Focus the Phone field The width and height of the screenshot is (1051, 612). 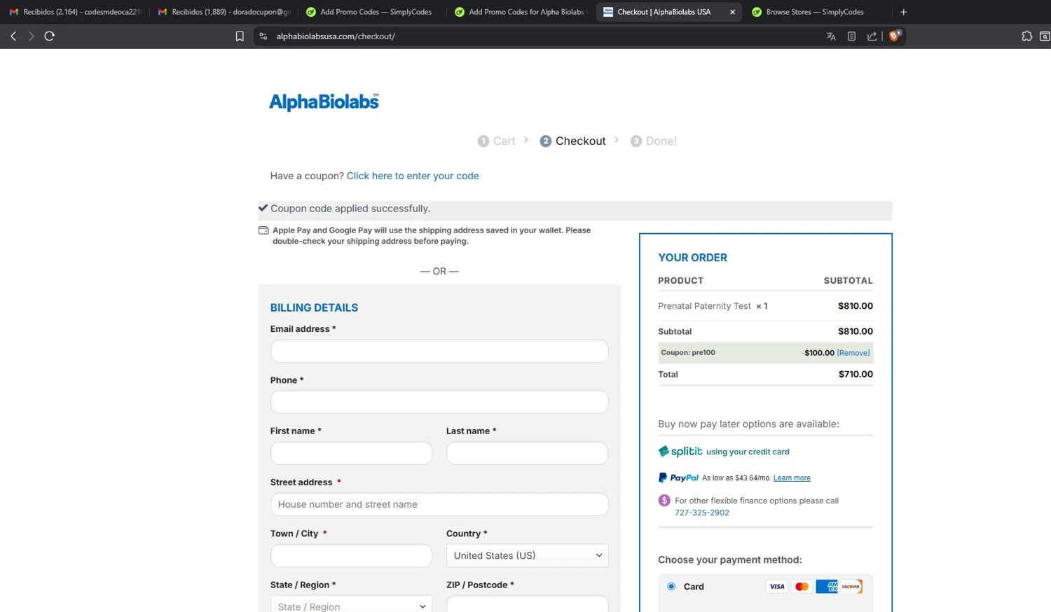coord(439,402)
